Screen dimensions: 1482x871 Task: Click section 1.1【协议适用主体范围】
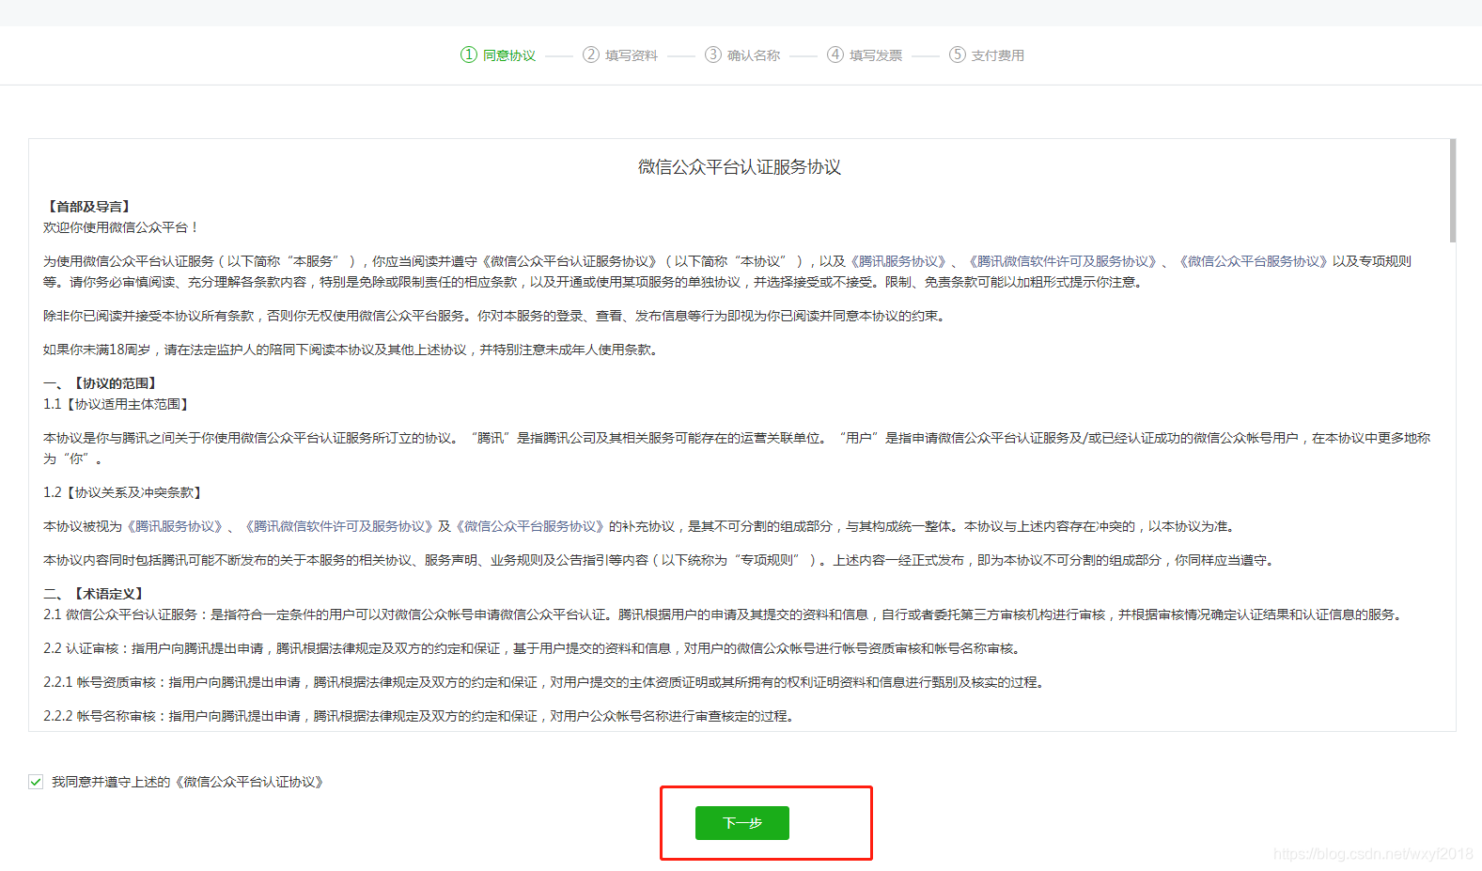click(118, 404)
